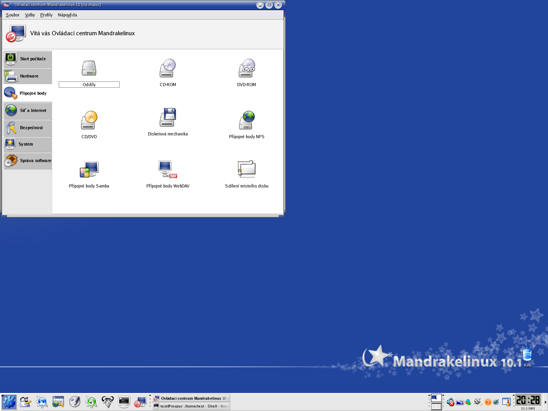Click the control center window menu icon
The image size is (548, 411).
click(x=6, y=5)
